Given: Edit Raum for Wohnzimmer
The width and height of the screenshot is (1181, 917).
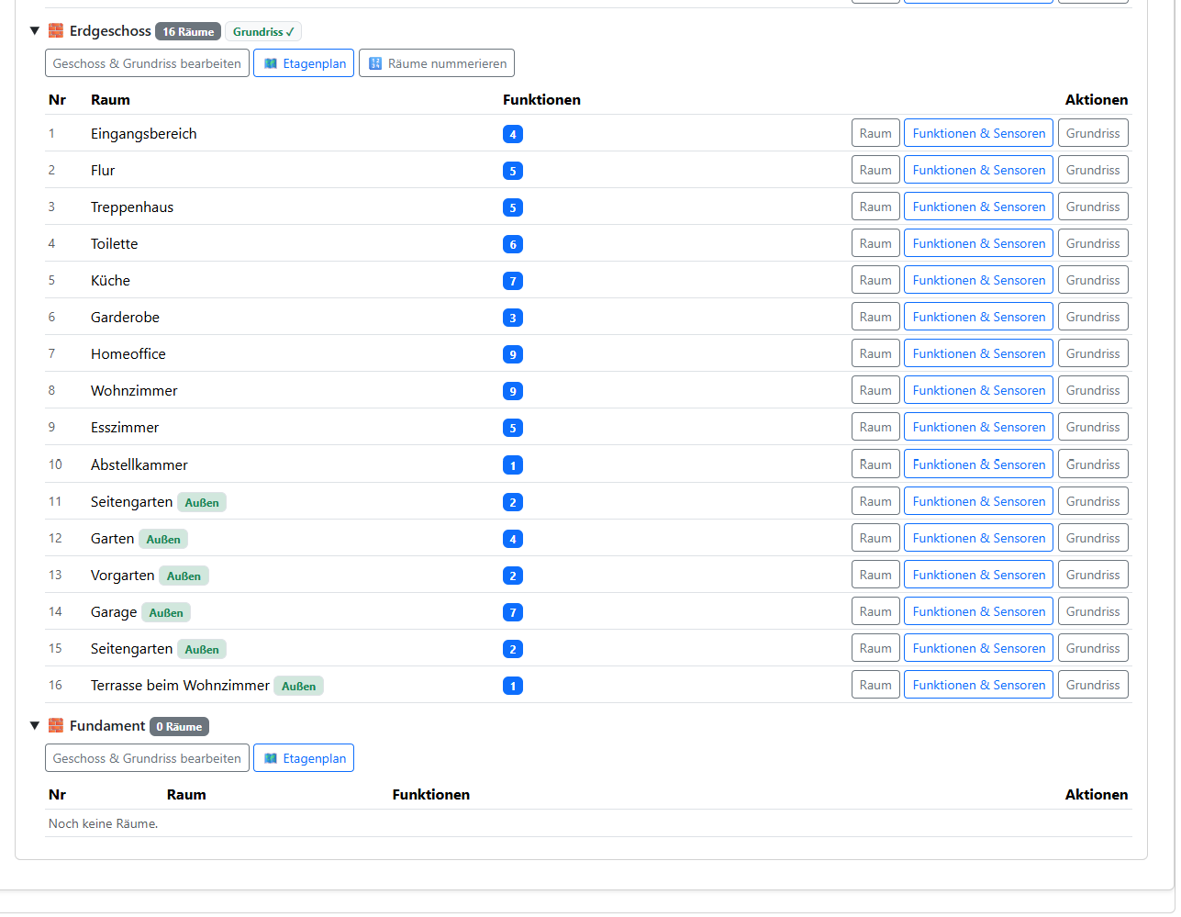Looking at the screenshot, I should pyautogui.click(x=875, y=390).
